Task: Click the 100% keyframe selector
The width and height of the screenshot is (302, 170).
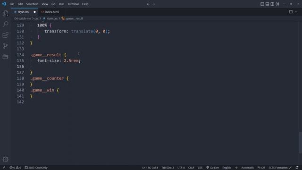Action: (42, 25)
